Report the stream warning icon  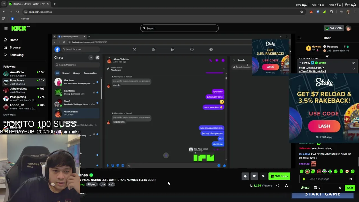286,185
